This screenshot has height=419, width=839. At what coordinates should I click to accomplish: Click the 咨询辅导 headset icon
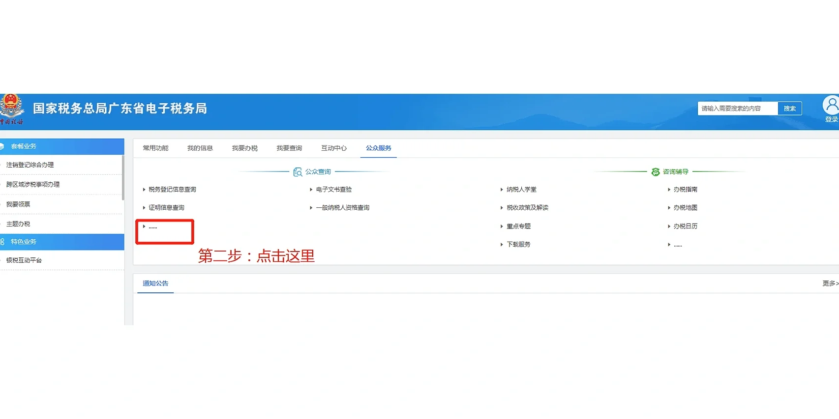656,172
